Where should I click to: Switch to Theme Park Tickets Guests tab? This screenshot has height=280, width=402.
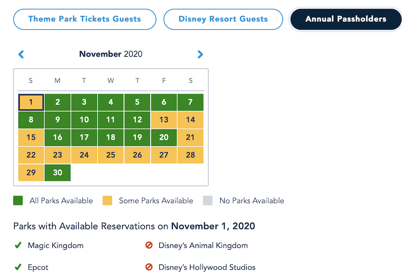tap(84, 19)
